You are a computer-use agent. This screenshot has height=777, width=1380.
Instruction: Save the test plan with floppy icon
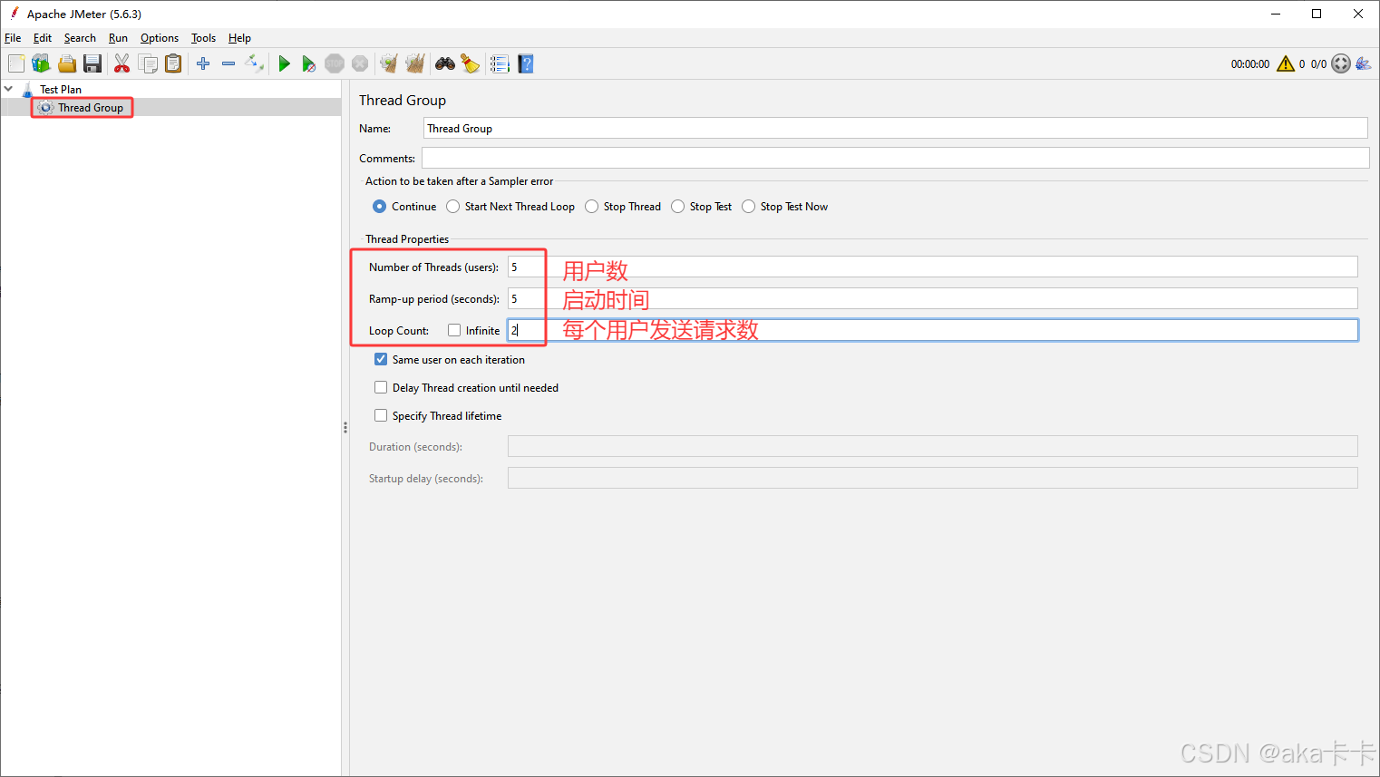click(x=92, y=63)
